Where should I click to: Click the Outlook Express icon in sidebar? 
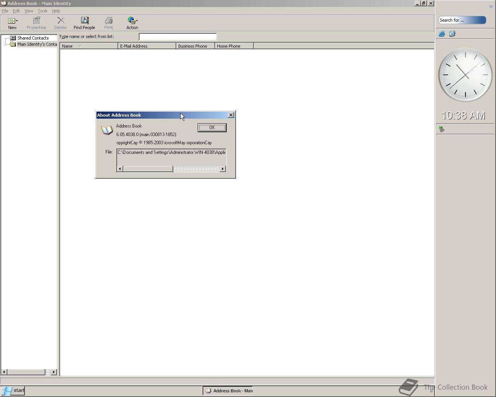coord(452,34)
